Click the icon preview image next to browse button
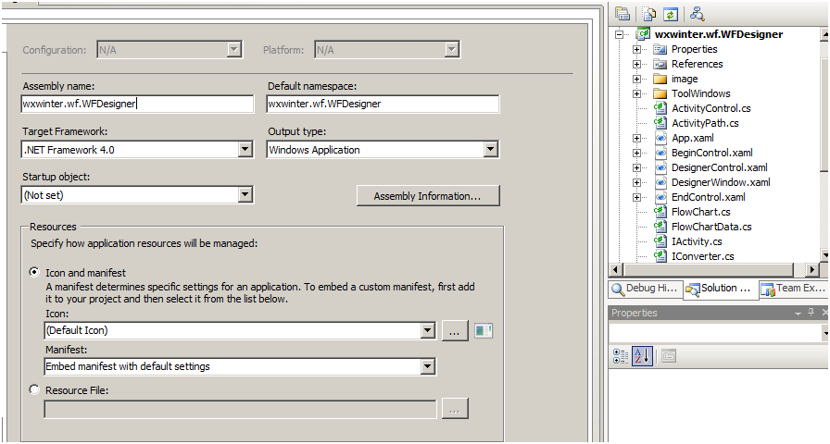 coord(484,331)
